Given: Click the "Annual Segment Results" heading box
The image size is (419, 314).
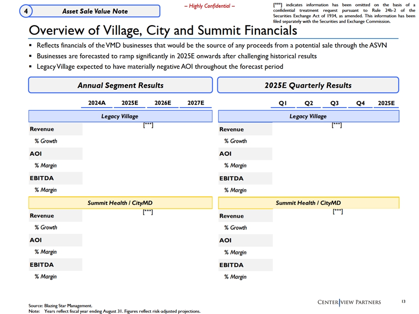Looking at the screenshot, I should [x=120, y=85].
